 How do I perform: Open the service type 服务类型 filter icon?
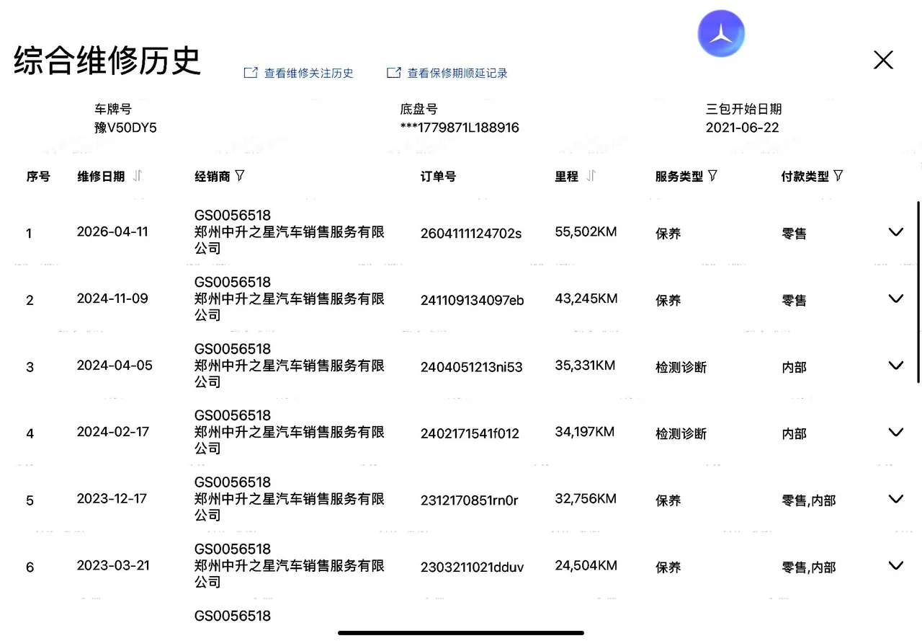point(712,176)
